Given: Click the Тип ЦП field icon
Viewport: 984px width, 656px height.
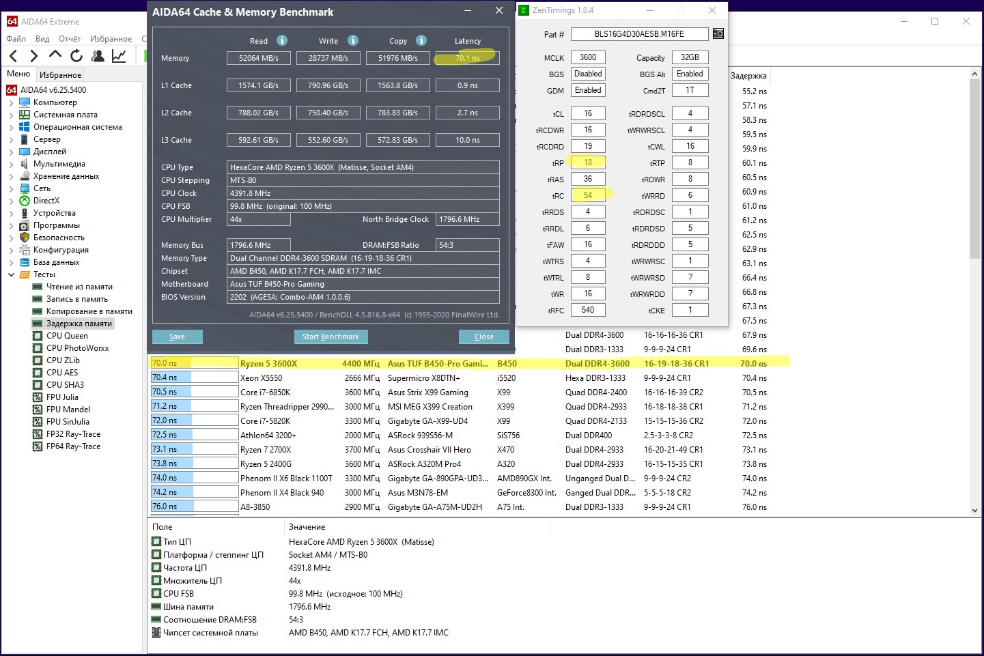Looking at the screenshot, I should coord(156,542).
